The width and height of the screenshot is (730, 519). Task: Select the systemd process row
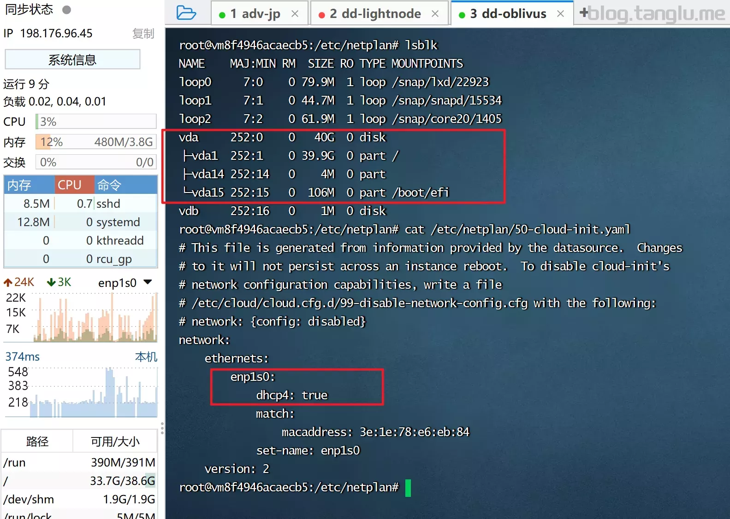pyautogui.click(x=81, y=222)
